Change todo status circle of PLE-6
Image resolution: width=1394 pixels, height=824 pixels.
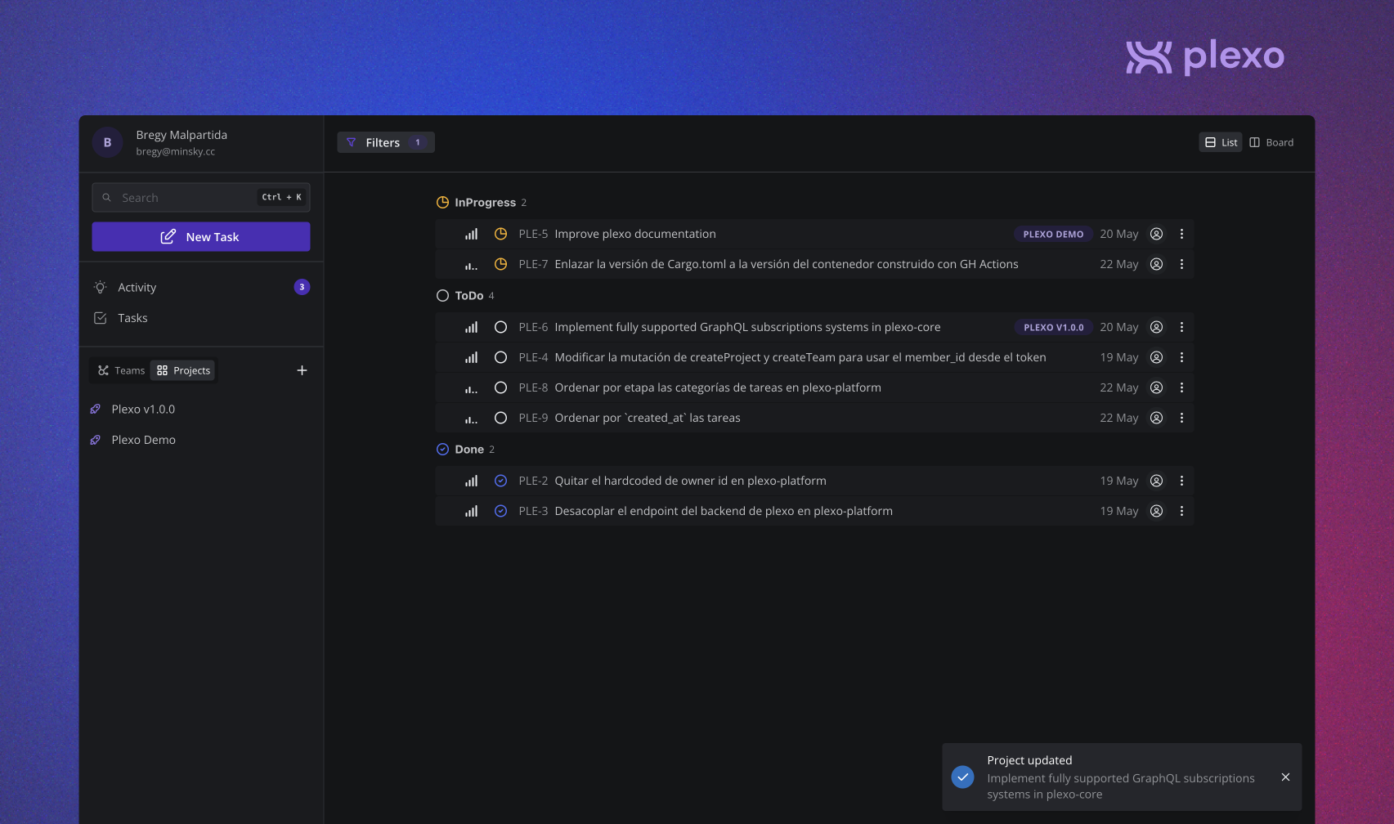(x=500, y=327)
